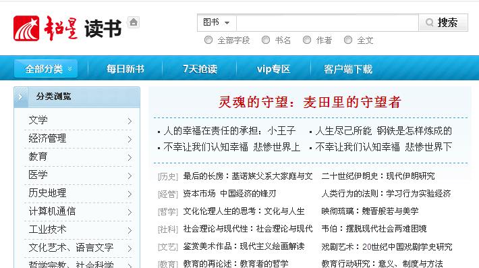Open the home page via house icon

(134, 22)
